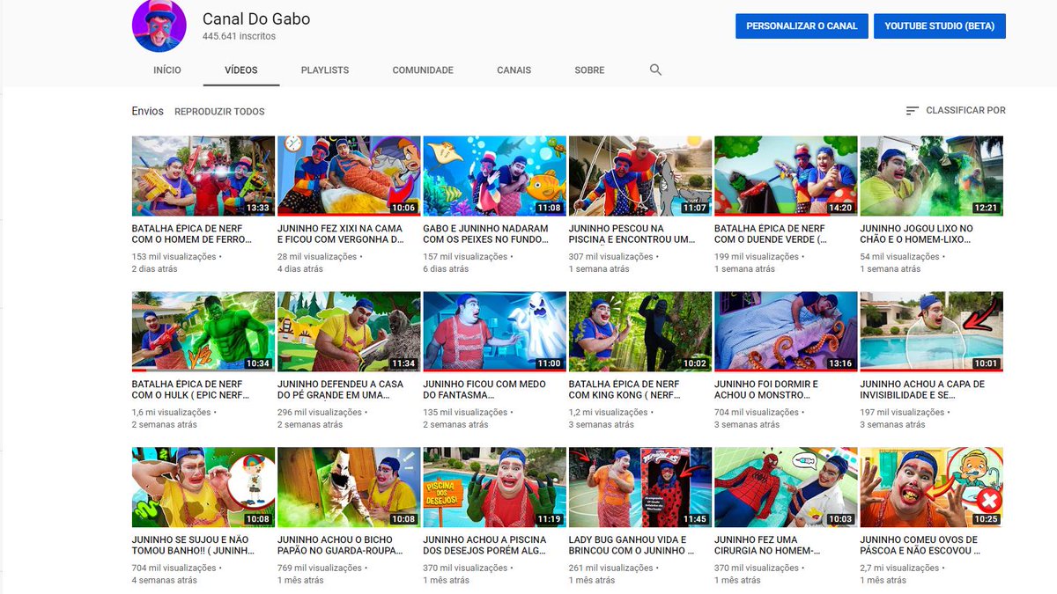Go to the Canais tab
Screen dimensions: 1057x594
pyautogui.click(x=514, y=70)
